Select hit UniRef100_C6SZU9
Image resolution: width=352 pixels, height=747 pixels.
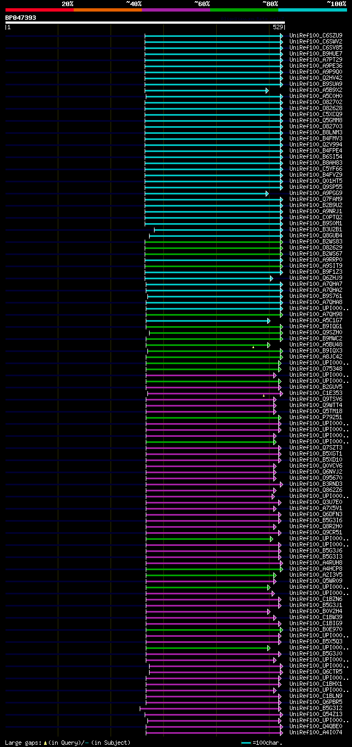[316, 35]
